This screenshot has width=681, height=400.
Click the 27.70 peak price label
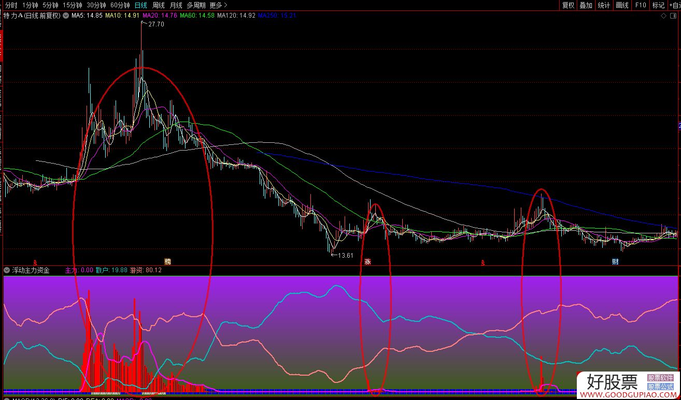[155, 24]
